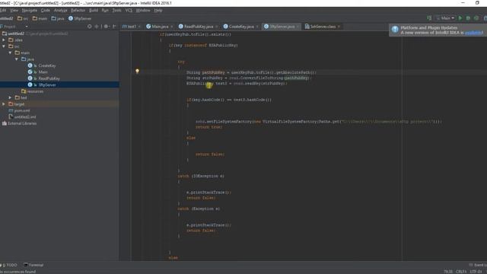Open the Window menu
The height and width of the screenshot is (274, 487).
pos(143,10)
